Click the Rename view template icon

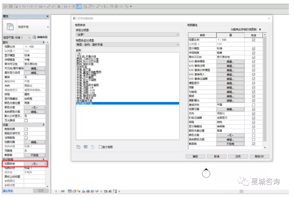[85, 147]
